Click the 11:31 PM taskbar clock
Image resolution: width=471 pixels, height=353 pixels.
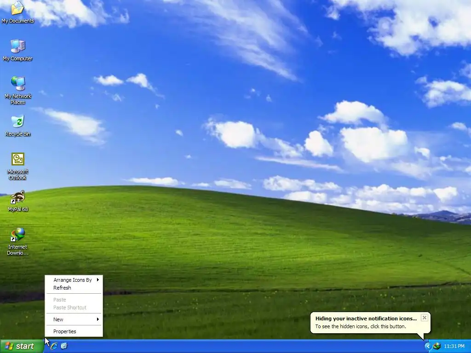[454, 347]
